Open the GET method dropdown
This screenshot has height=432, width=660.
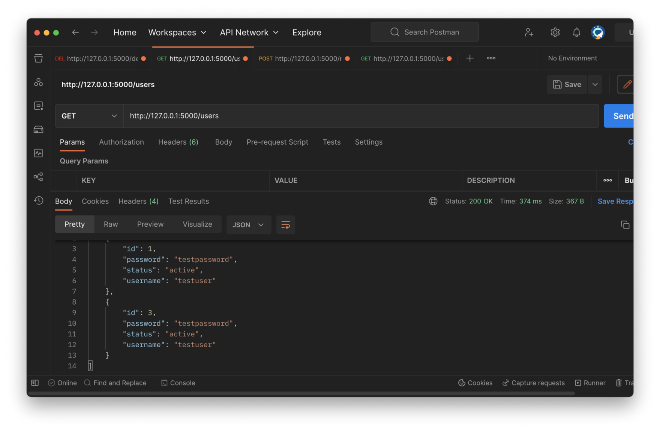[x=89, y=116]
